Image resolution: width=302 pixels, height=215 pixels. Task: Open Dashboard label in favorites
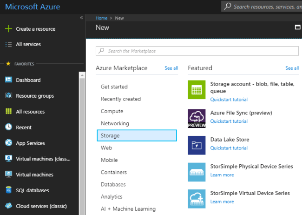click(x=28, y=80)
